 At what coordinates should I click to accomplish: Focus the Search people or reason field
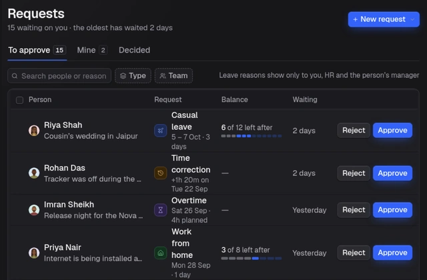pyautogui.click(x=59, y=75)
